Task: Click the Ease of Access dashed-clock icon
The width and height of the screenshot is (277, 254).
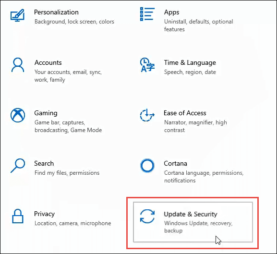Action: [x=147, y=115]
